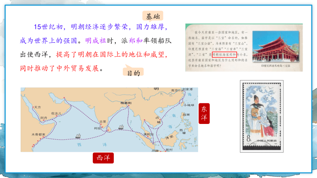Viewport: 317px width, 178px height.
Task: Click the purple name 明成祖
Action: coord(95,40)
